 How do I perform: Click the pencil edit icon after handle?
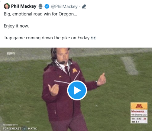[x=84, y=7]
